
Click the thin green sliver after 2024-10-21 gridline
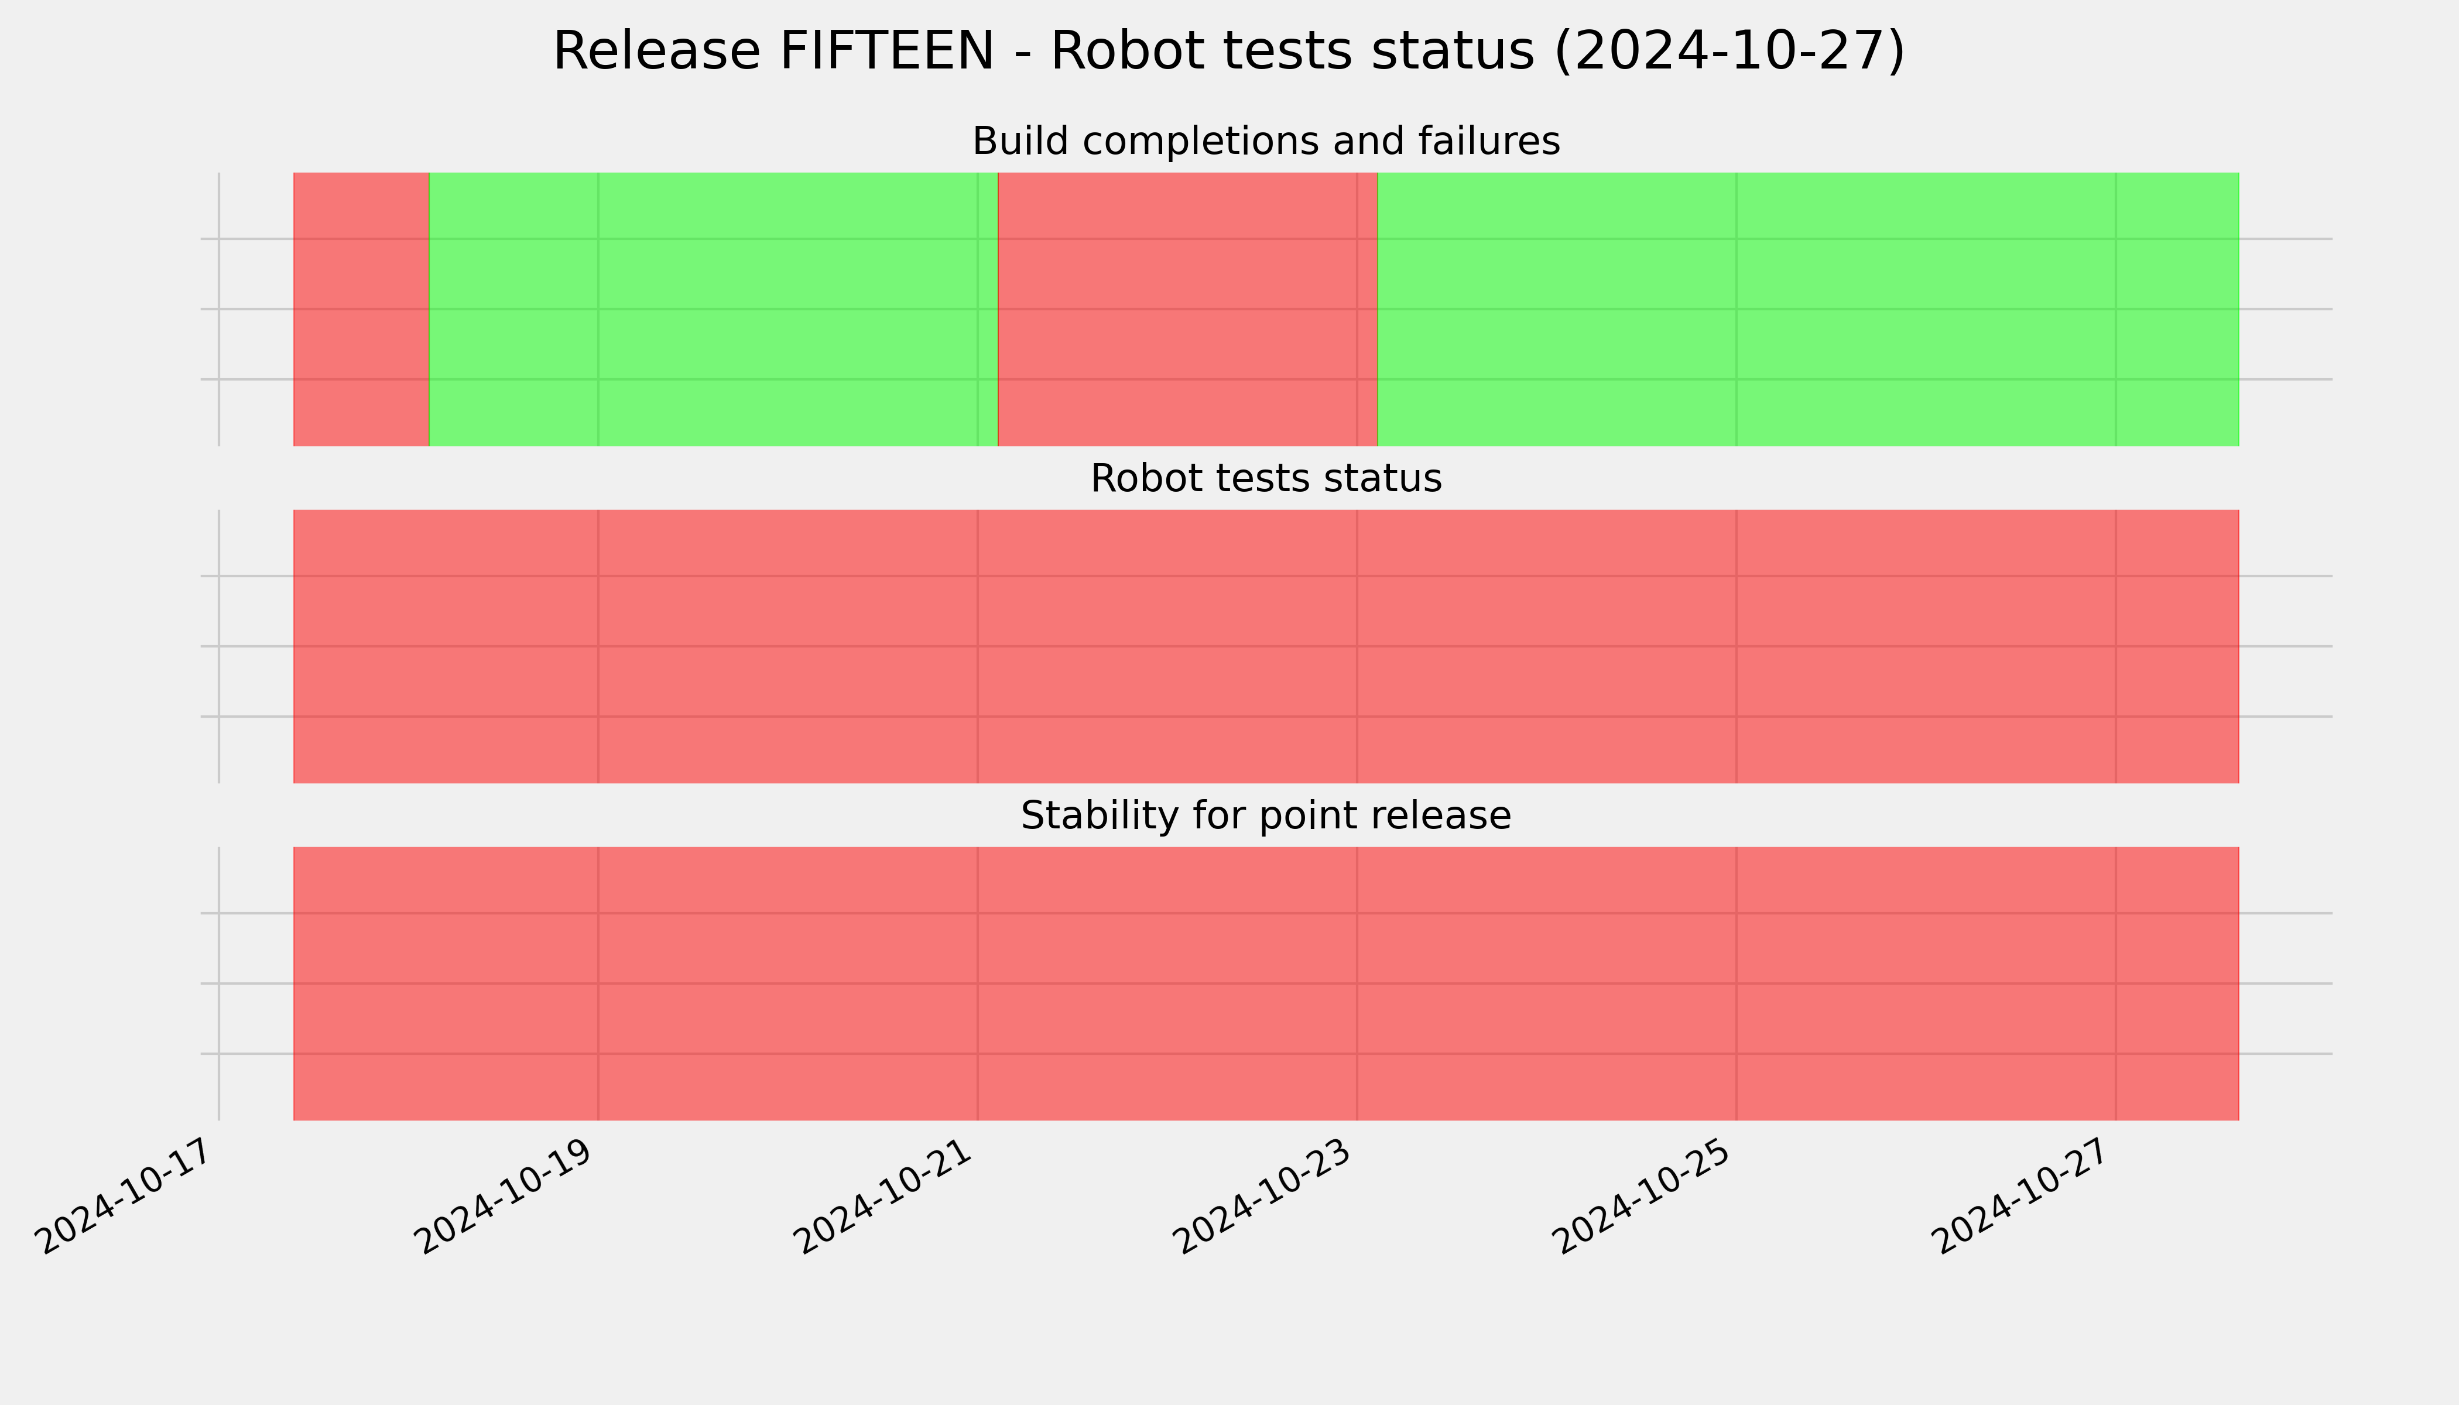tap(988, 309)
